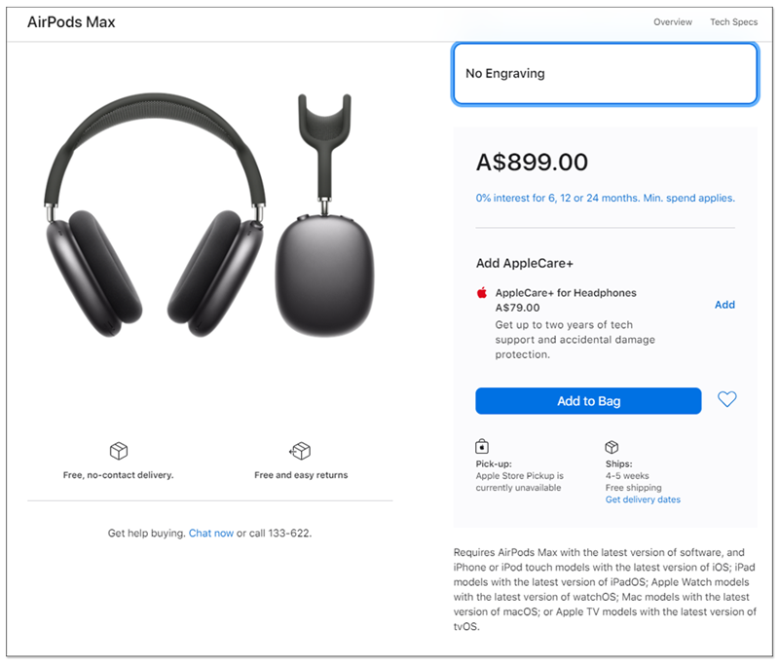Click the Chat now link
This screenshot has width=779, height=664.
click(211, 534)
